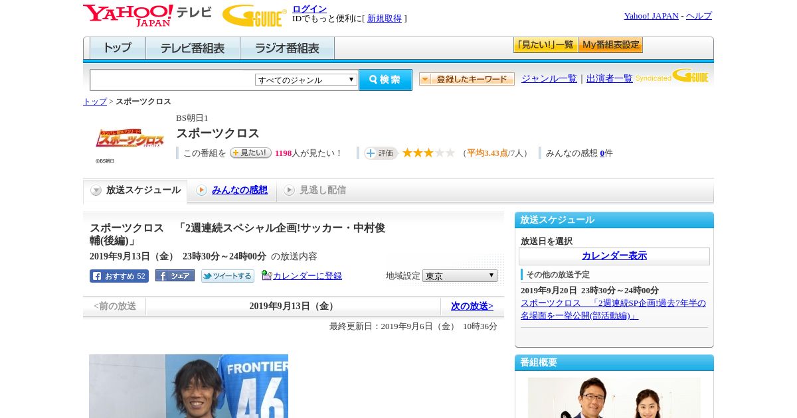Click the Facebook おすすめ button

pos(119,276)
